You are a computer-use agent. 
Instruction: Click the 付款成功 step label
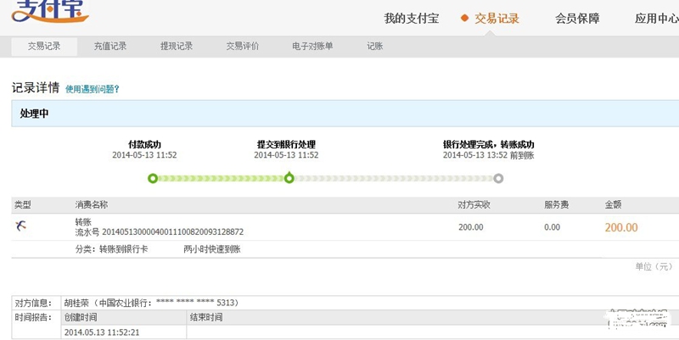[144, 144]
